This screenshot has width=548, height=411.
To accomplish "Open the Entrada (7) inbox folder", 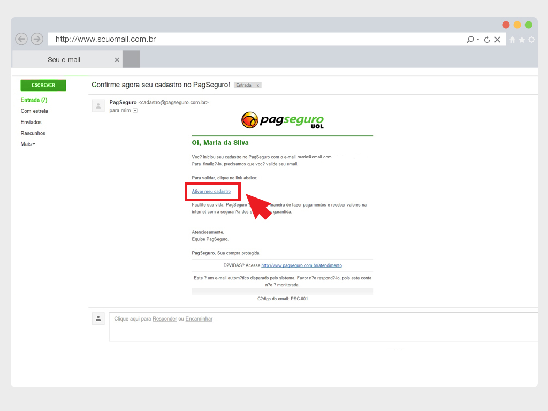I will tap(34, 100).
